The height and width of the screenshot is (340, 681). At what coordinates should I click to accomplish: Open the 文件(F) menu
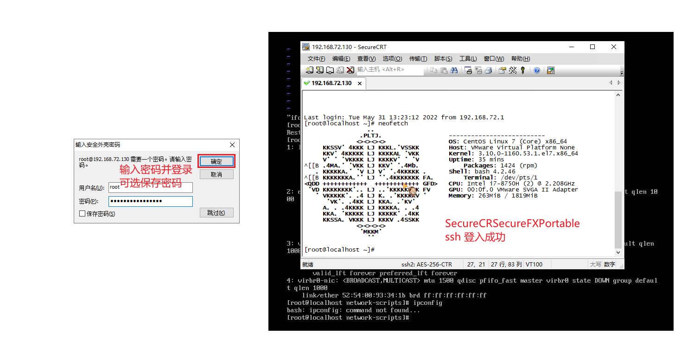point(316,59)
